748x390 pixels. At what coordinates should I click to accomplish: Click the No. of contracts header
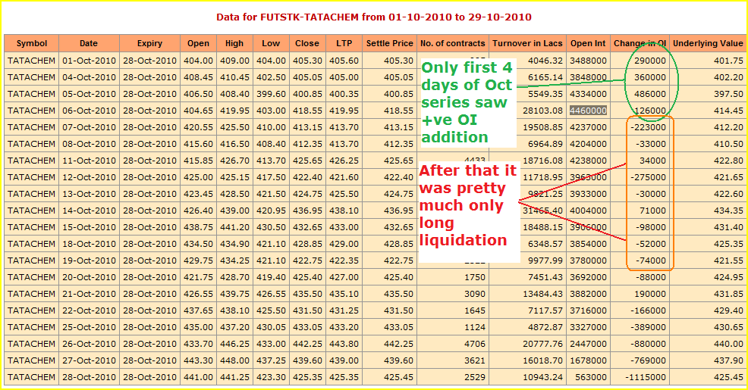click(452, 43)
